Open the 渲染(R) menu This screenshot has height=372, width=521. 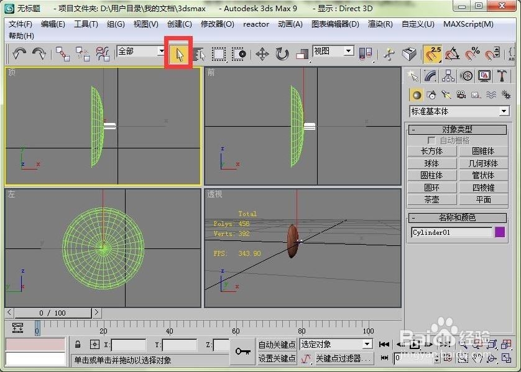(380, 24)
